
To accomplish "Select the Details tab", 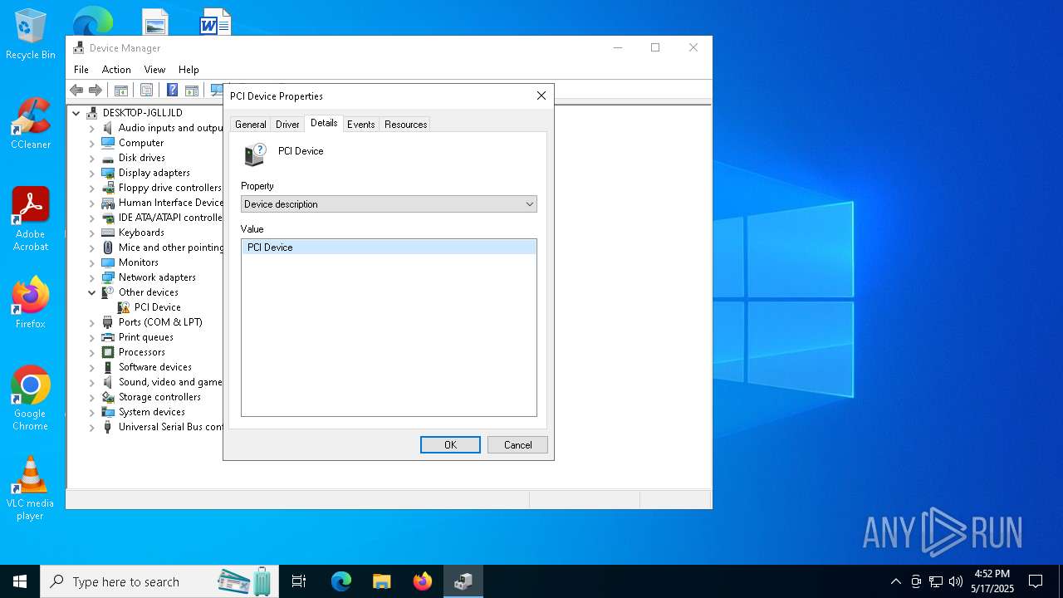I will (x=324, y=123).
